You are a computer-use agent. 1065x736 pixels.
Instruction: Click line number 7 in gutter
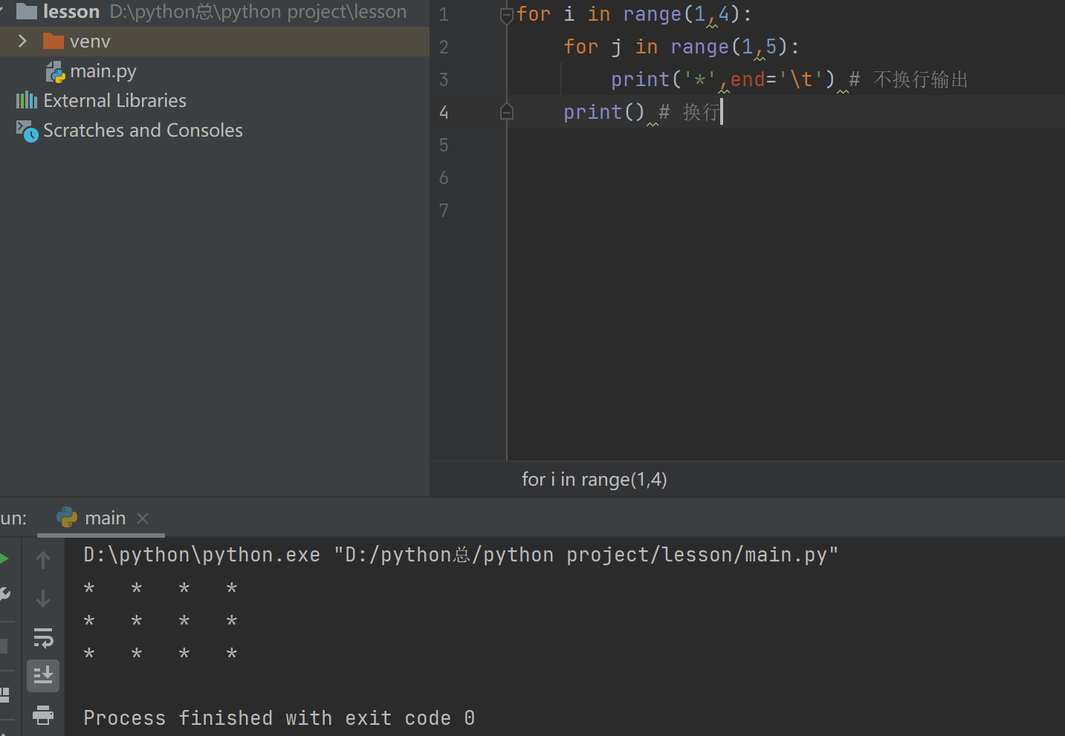[444, 210]
